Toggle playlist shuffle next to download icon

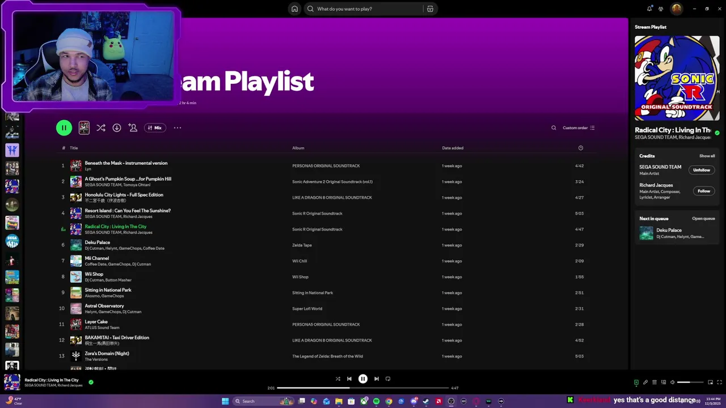[101, 128]
